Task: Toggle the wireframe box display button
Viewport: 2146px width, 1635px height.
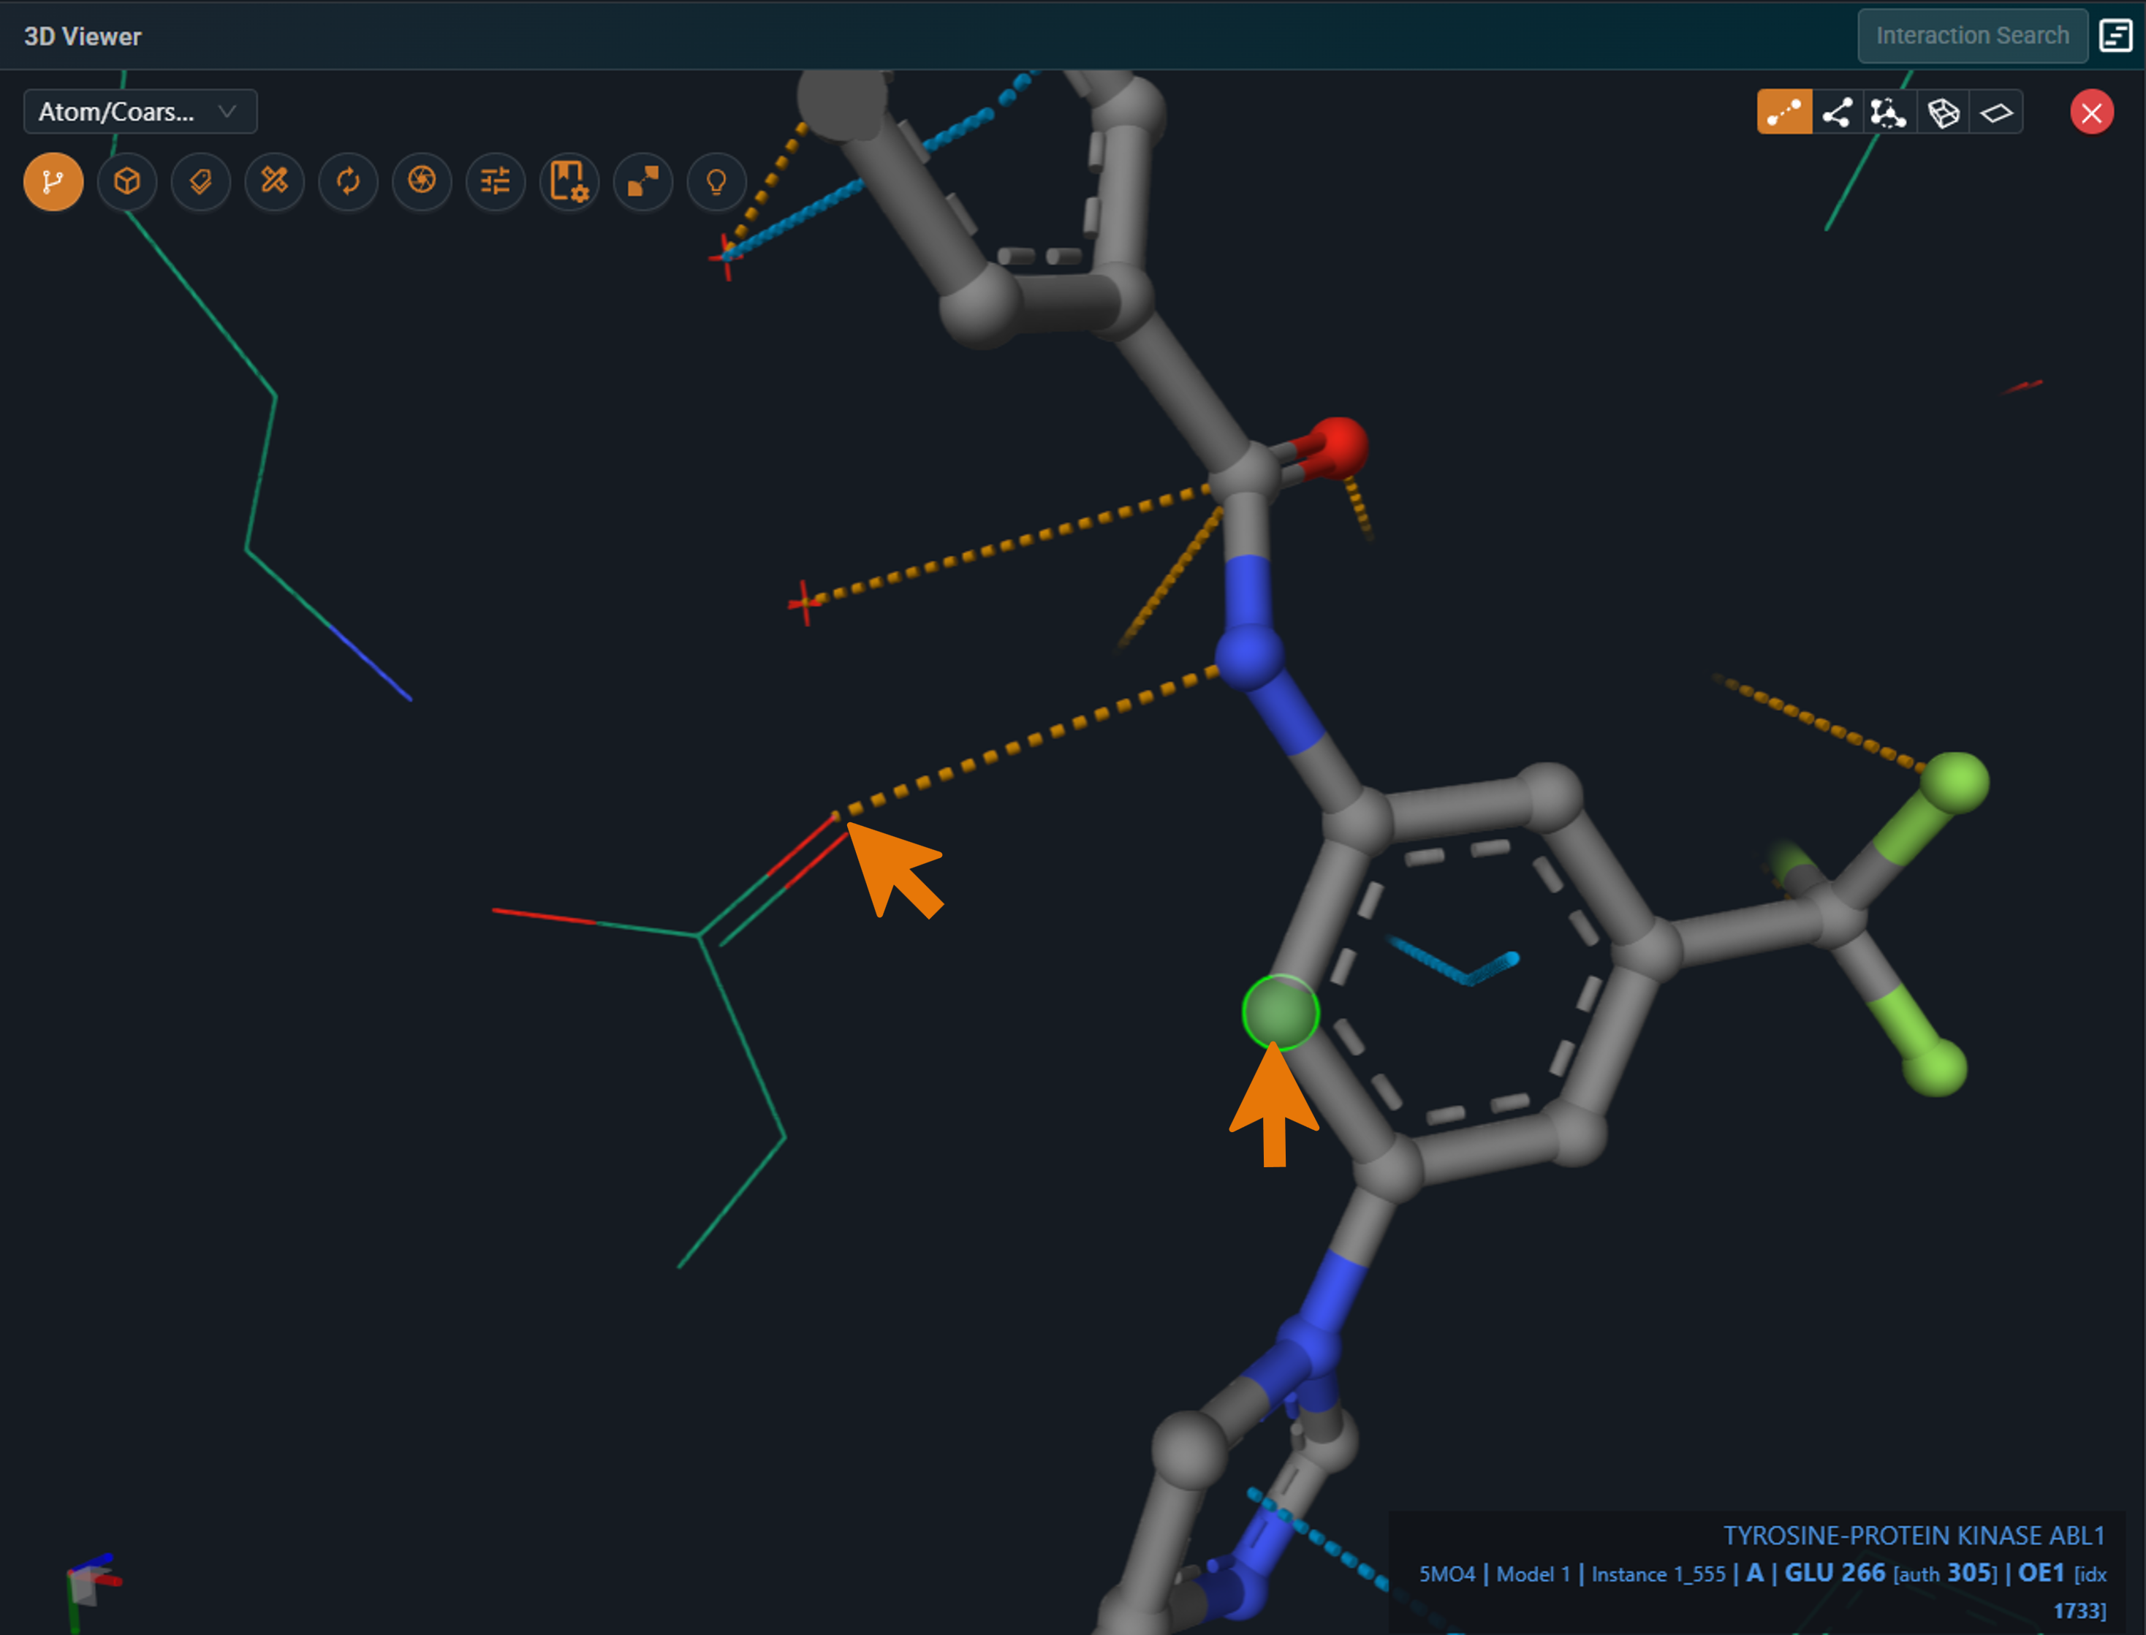Action: pos(1944,113)
